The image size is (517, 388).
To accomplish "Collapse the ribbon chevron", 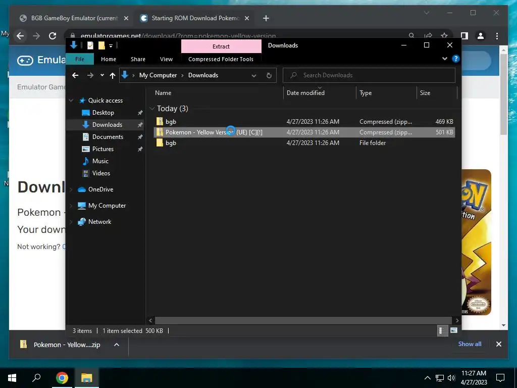I will click(444, 59).
